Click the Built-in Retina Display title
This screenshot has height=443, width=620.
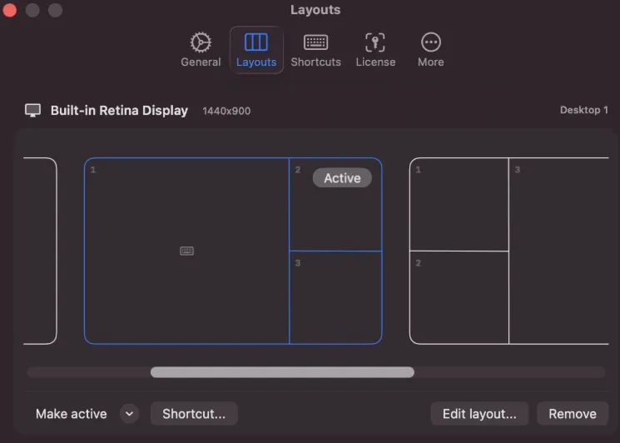click(119, 111)
